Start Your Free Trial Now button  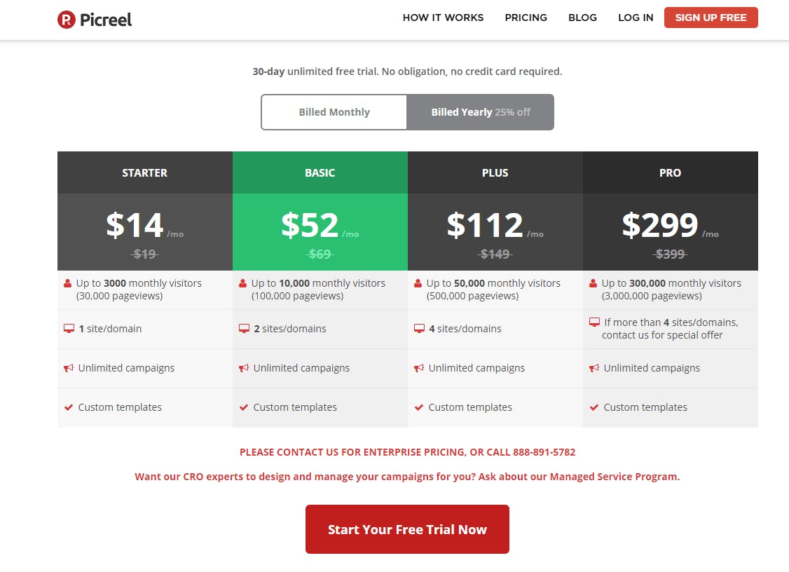click(407, 529)
